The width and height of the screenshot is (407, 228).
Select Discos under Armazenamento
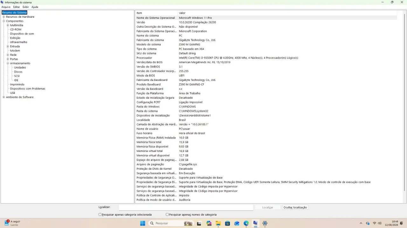tap(18, 72)
